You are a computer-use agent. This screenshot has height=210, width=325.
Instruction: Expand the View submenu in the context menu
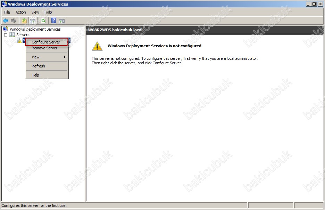(47, 57)
